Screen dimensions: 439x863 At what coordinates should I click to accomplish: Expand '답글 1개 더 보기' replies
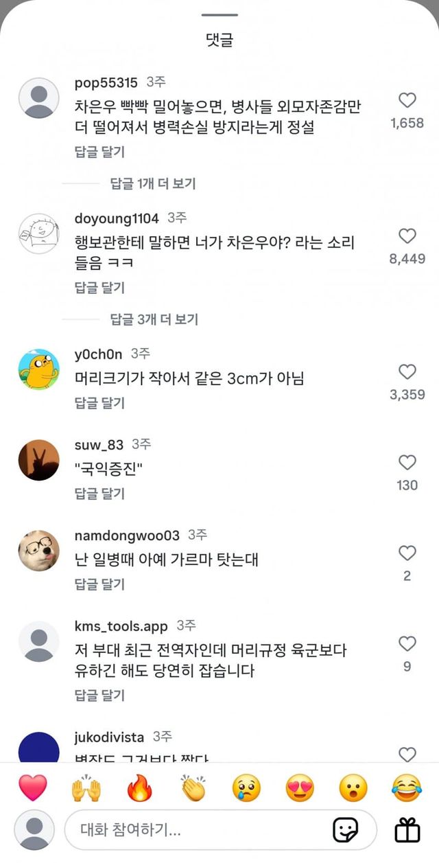[x=153, y=183]
